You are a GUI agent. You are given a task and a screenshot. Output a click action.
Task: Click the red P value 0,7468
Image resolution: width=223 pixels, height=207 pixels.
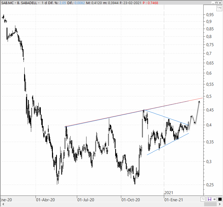pyautogui.click(x=153, y=3)
